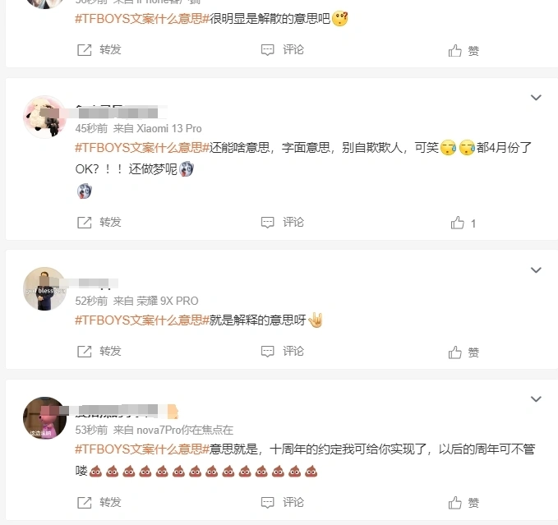558x525 pixels.
Task: Open the pink-shirt avatar profile
Action: pos(44,418)
